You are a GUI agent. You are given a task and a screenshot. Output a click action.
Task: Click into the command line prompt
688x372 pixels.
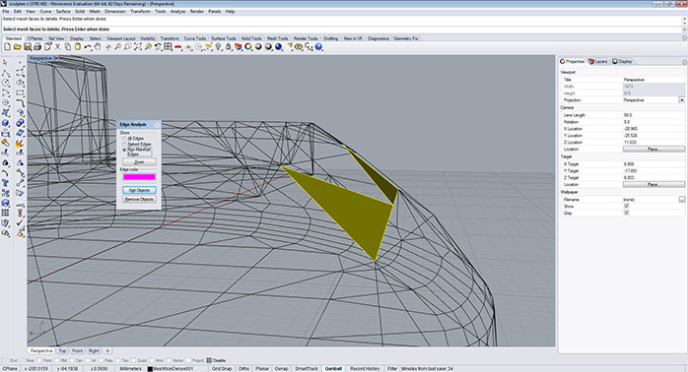342,30
